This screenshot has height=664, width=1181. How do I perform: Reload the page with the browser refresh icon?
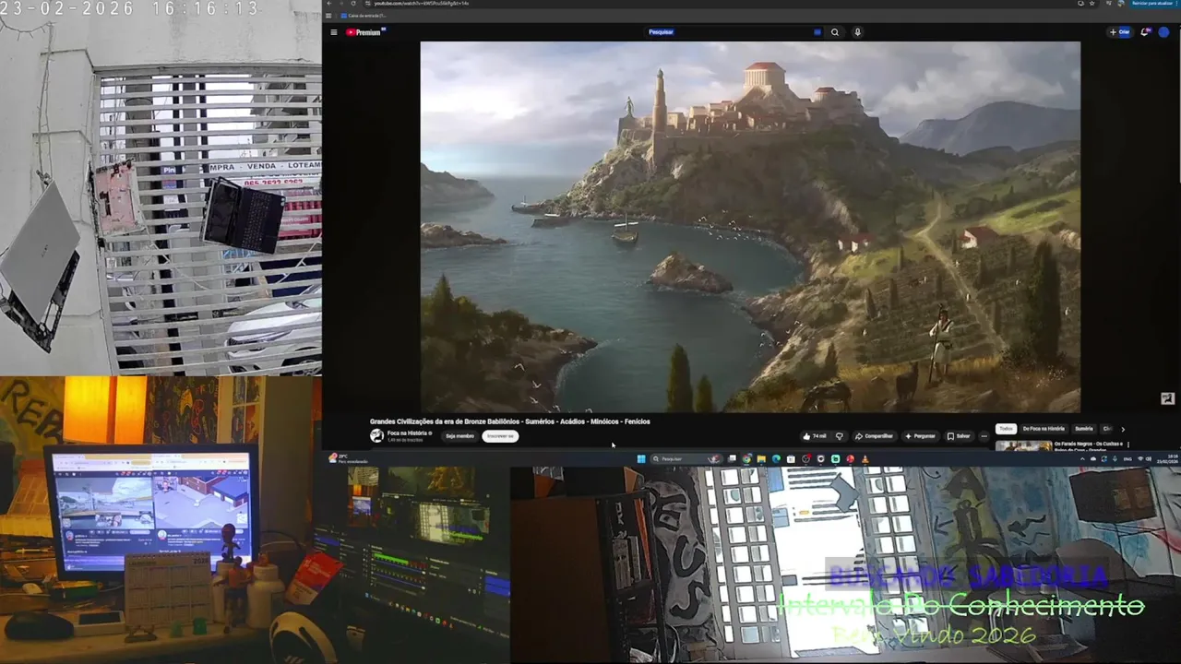353,4
